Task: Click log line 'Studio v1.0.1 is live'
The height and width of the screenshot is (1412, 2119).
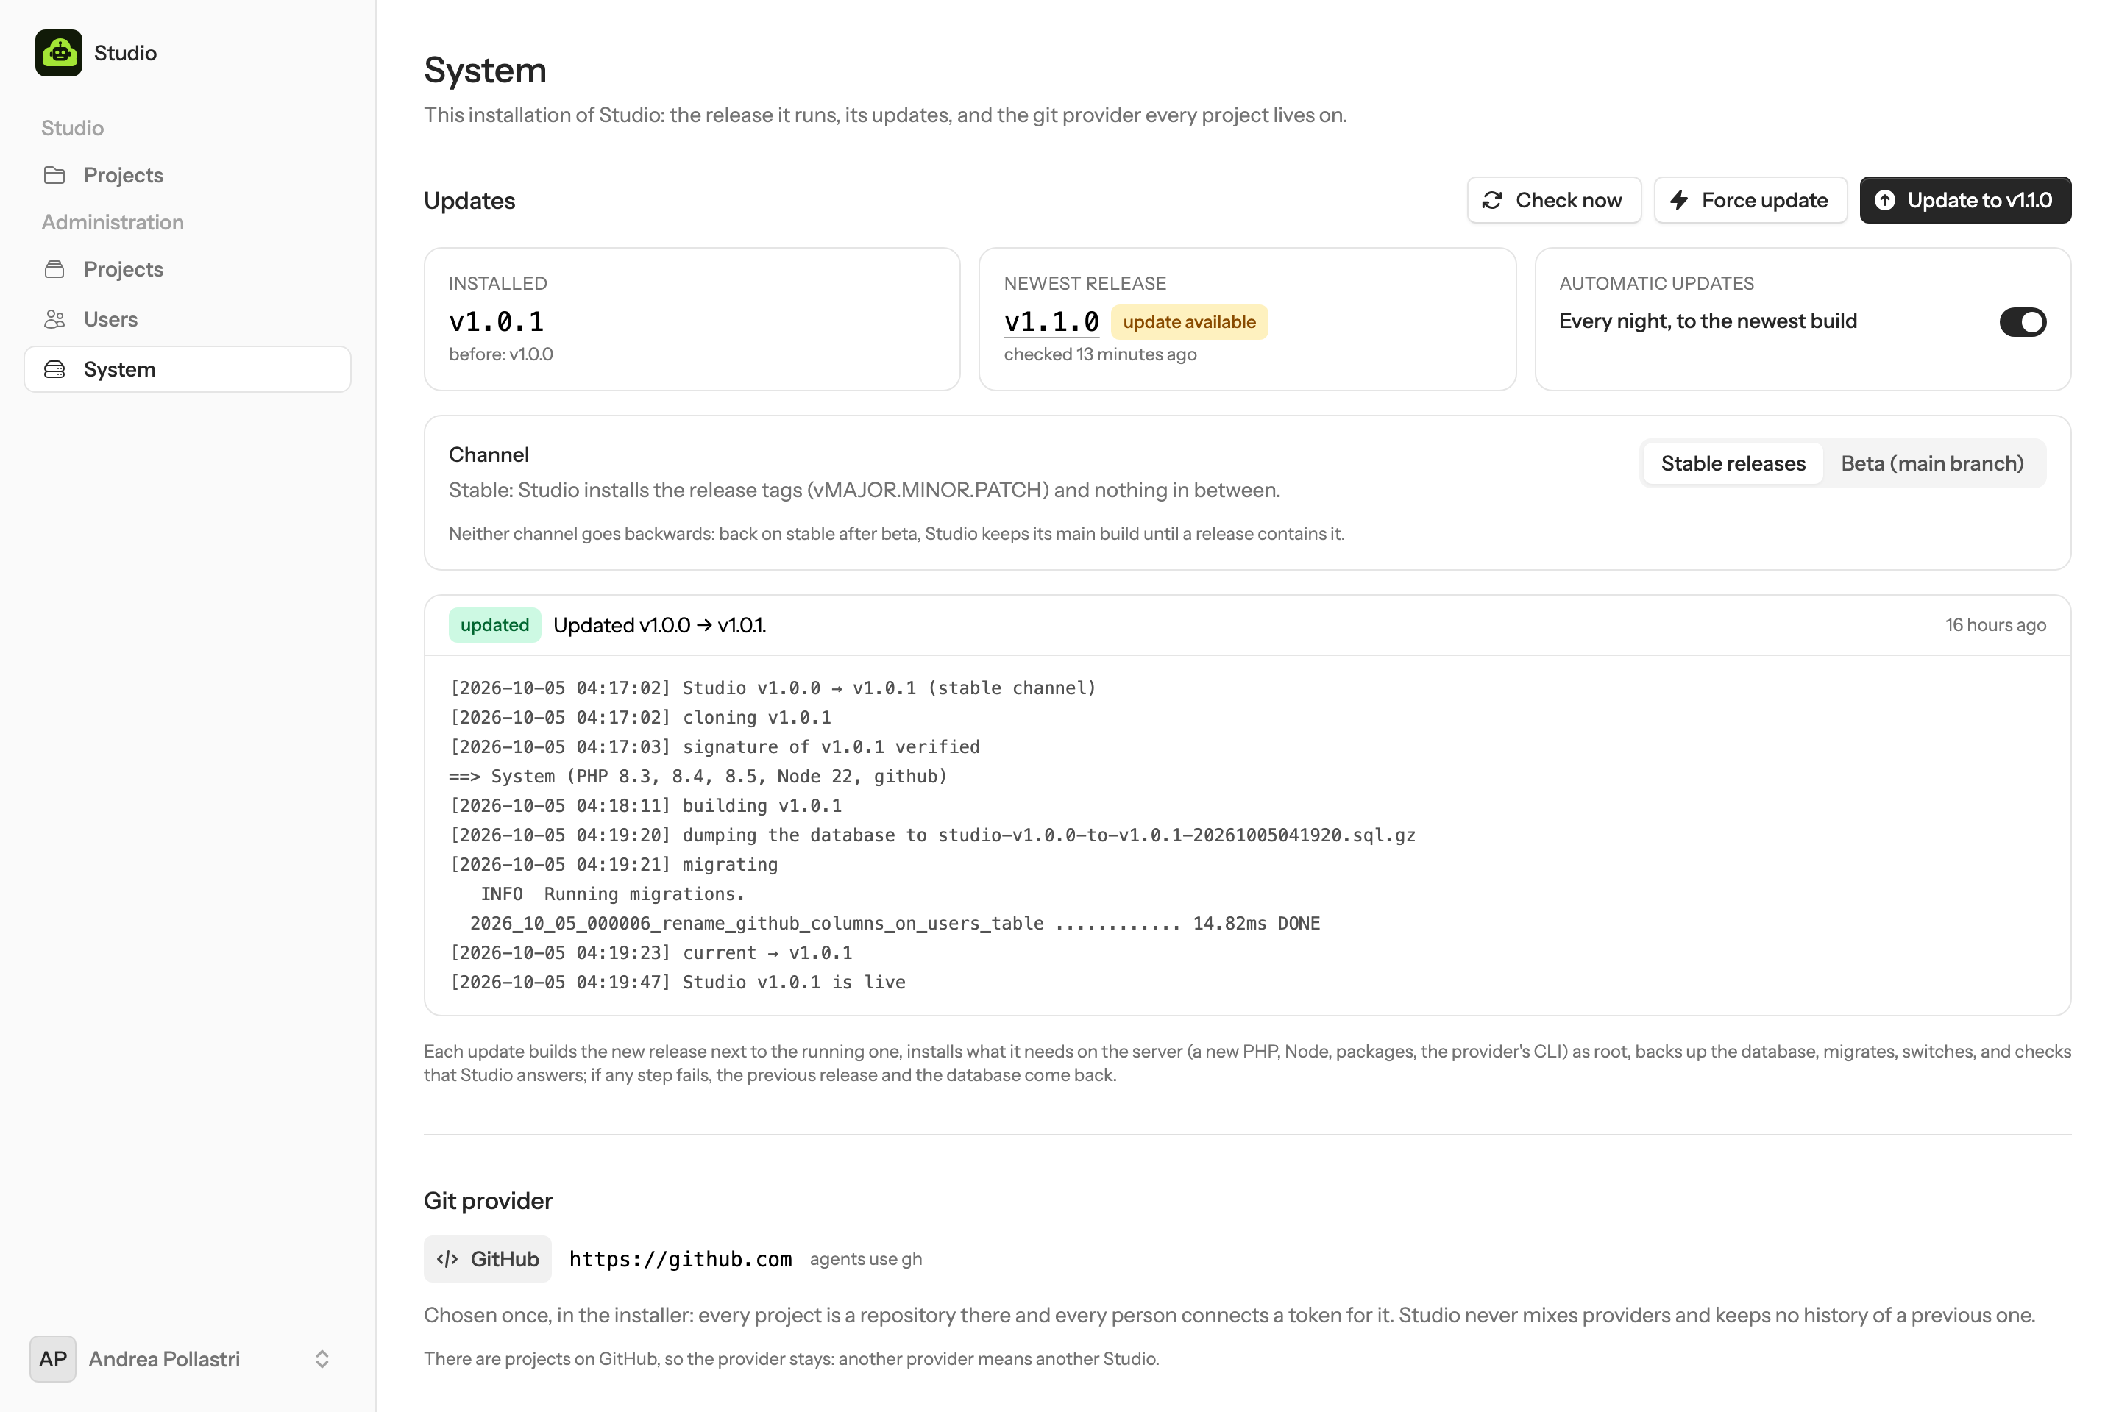Action: tap(678, 982)
